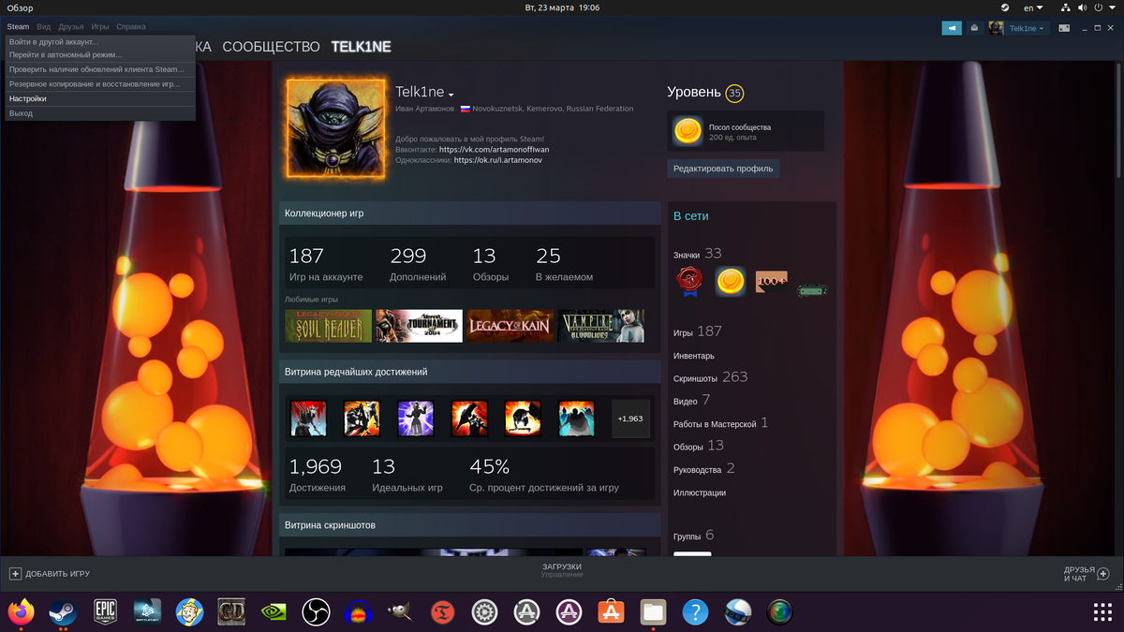The height and width of the screenshot is (632, 1124).
Task: Open the +1,963 achievements tile
Action: point(630,419)
